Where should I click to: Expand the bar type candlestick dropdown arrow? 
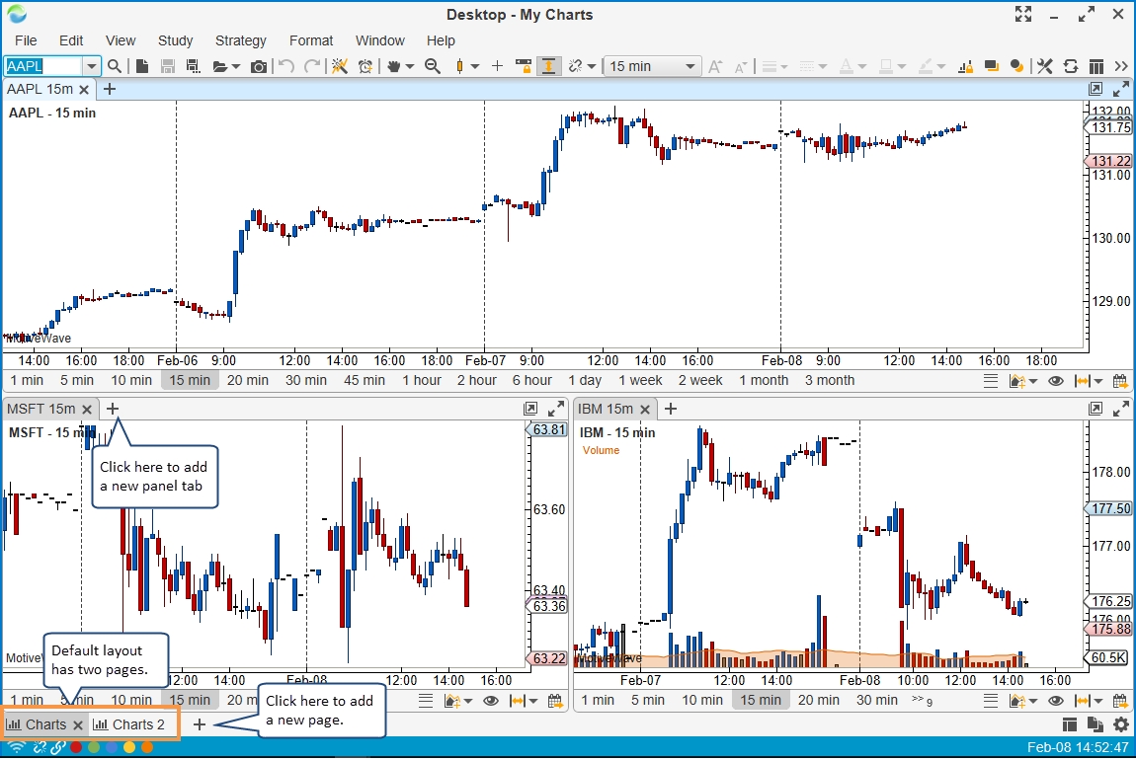pos(475,66)
